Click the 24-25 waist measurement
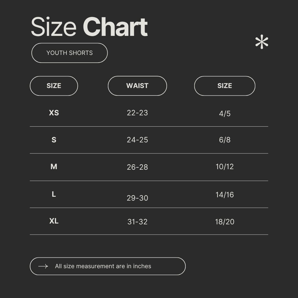This screenshot has width=298, height=298. coord(137,140)
